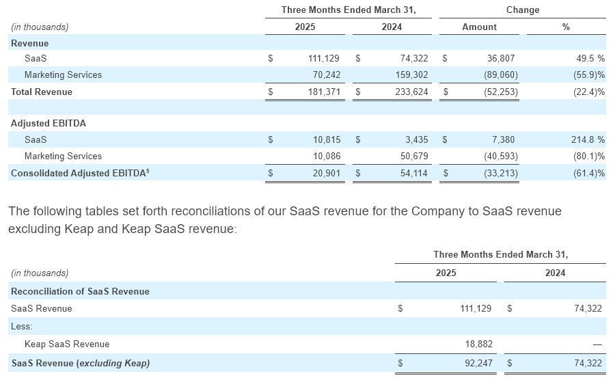This screenshot has height=380, width=615.
Task: Select Marketing Services revenue 70,242
Action: click(x=327, y=75)
